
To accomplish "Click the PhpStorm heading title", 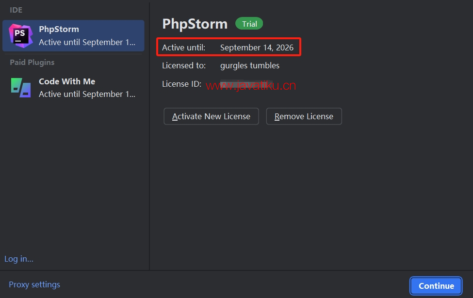I will click(x=195, y=24).
